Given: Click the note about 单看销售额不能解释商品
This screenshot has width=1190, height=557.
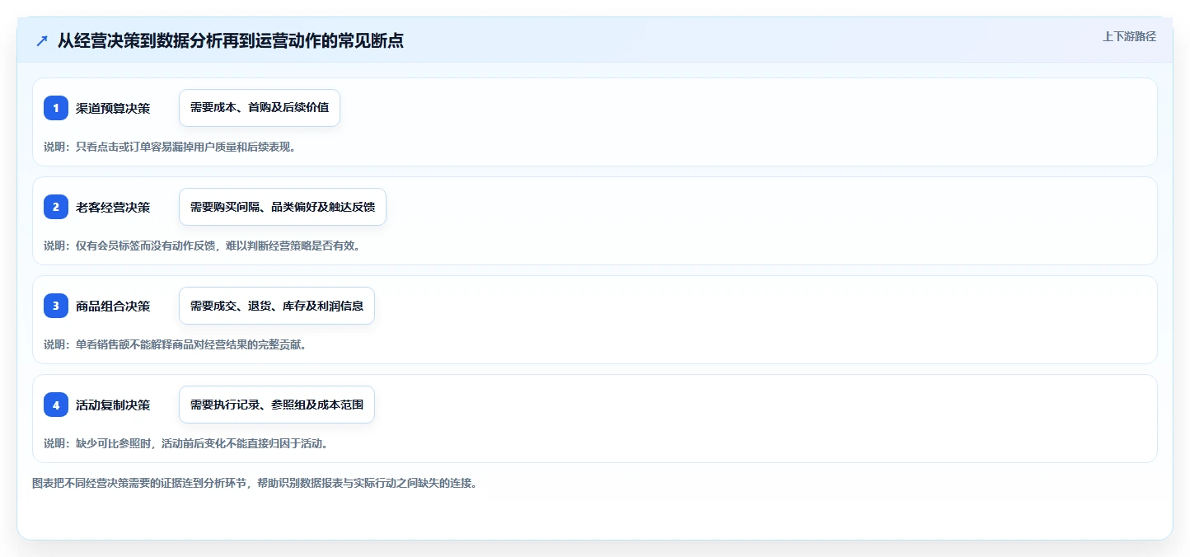Looking at the screenshot, I should 176,344.
